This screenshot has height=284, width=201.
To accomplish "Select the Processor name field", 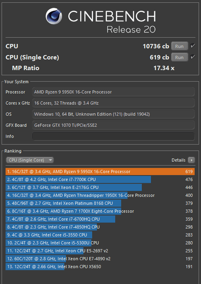I will [x=113, y=92].
